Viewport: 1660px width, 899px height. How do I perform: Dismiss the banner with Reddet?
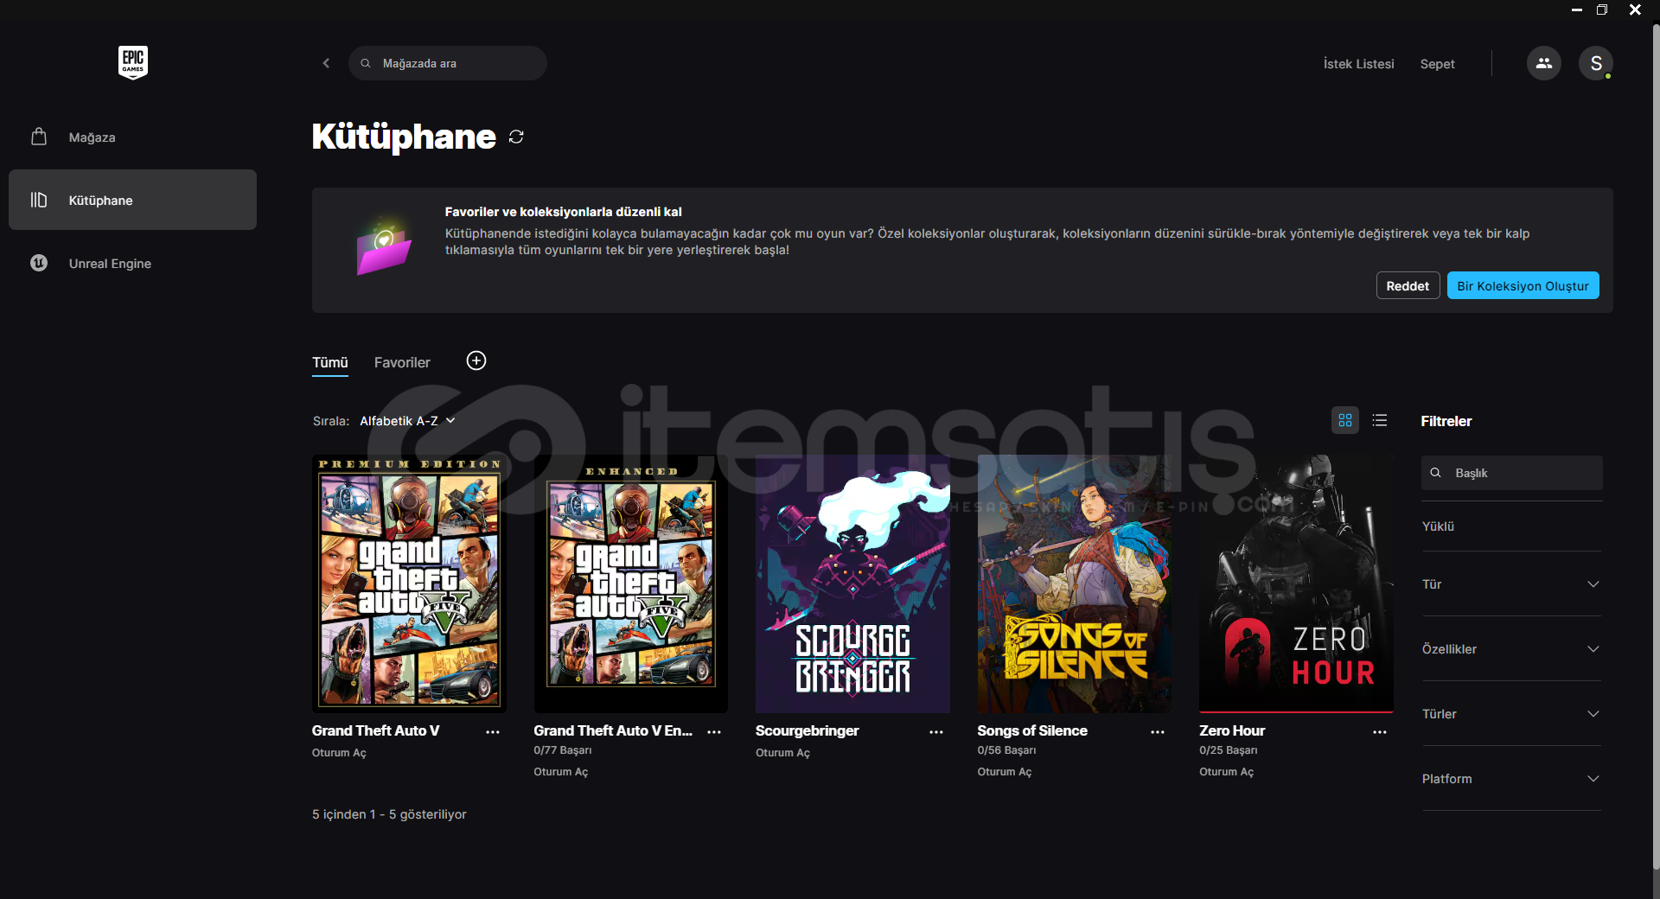point(1408,286)
